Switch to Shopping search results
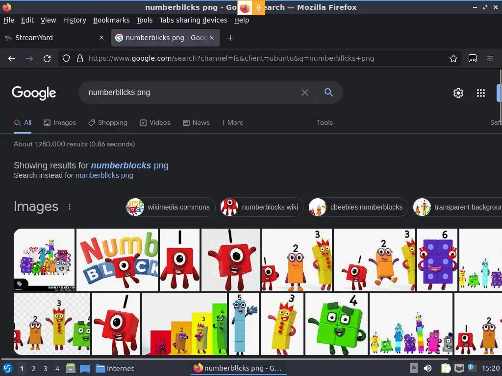The height and width of the screenshot is (376, 502). point(108,123)
